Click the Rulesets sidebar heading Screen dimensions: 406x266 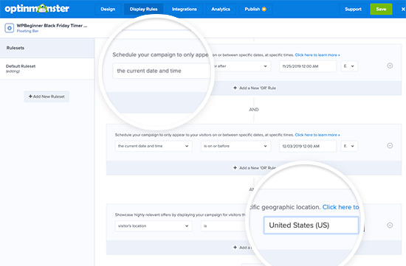tap(16, 48)
